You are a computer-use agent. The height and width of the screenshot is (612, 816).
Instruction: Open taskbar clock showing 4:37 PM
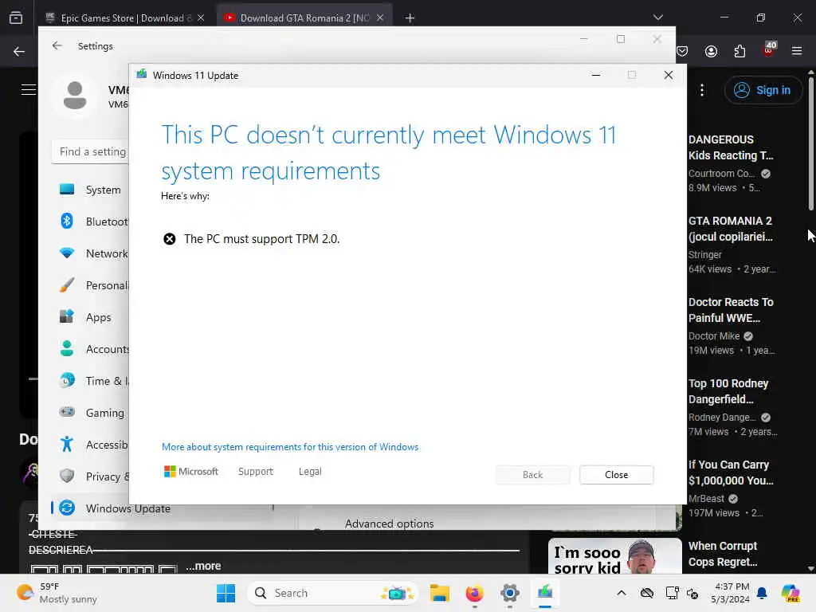(732, 593)
